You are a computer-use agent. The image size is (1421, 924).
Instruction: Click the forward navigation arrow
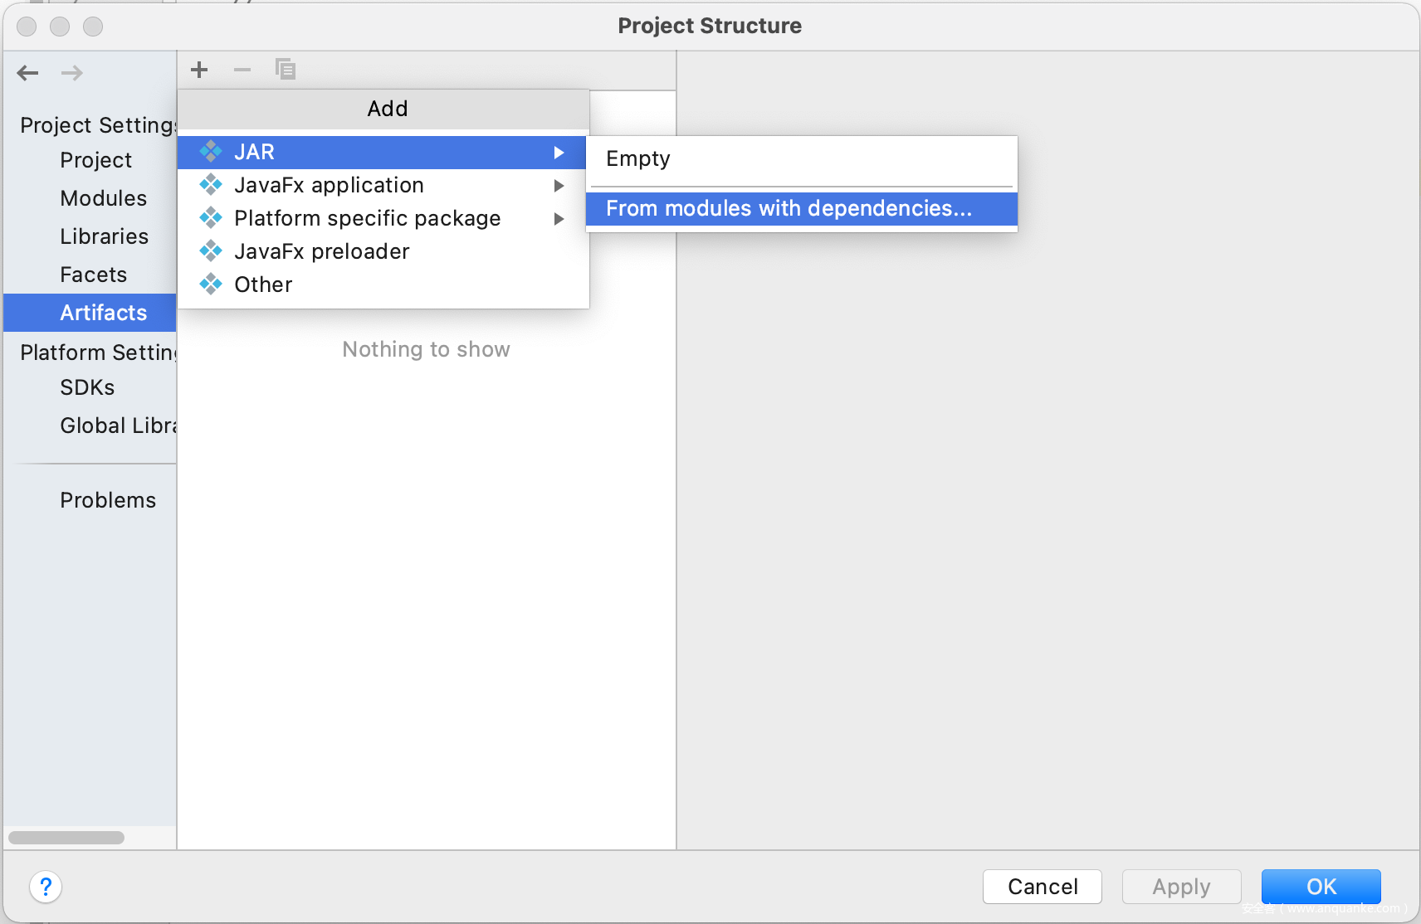coord(72,73)
